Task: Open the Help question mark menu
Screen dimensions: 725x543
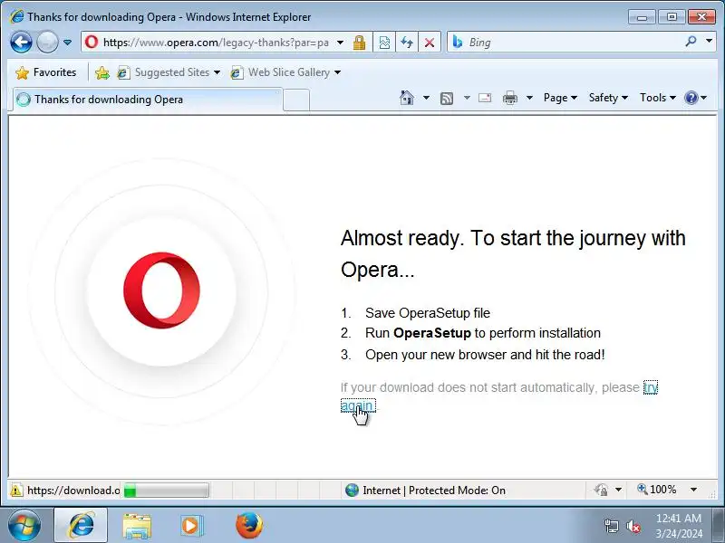Action: pyautogui.click(x=695, y=98)
